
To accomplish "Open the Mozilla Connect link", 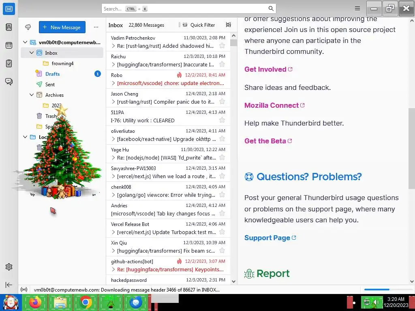I will click(x=274, y=105).
